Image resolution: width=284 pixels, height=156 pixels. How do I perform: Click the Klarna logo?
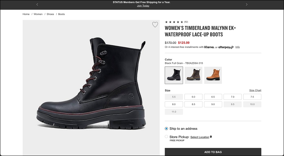tap(209, 47)
